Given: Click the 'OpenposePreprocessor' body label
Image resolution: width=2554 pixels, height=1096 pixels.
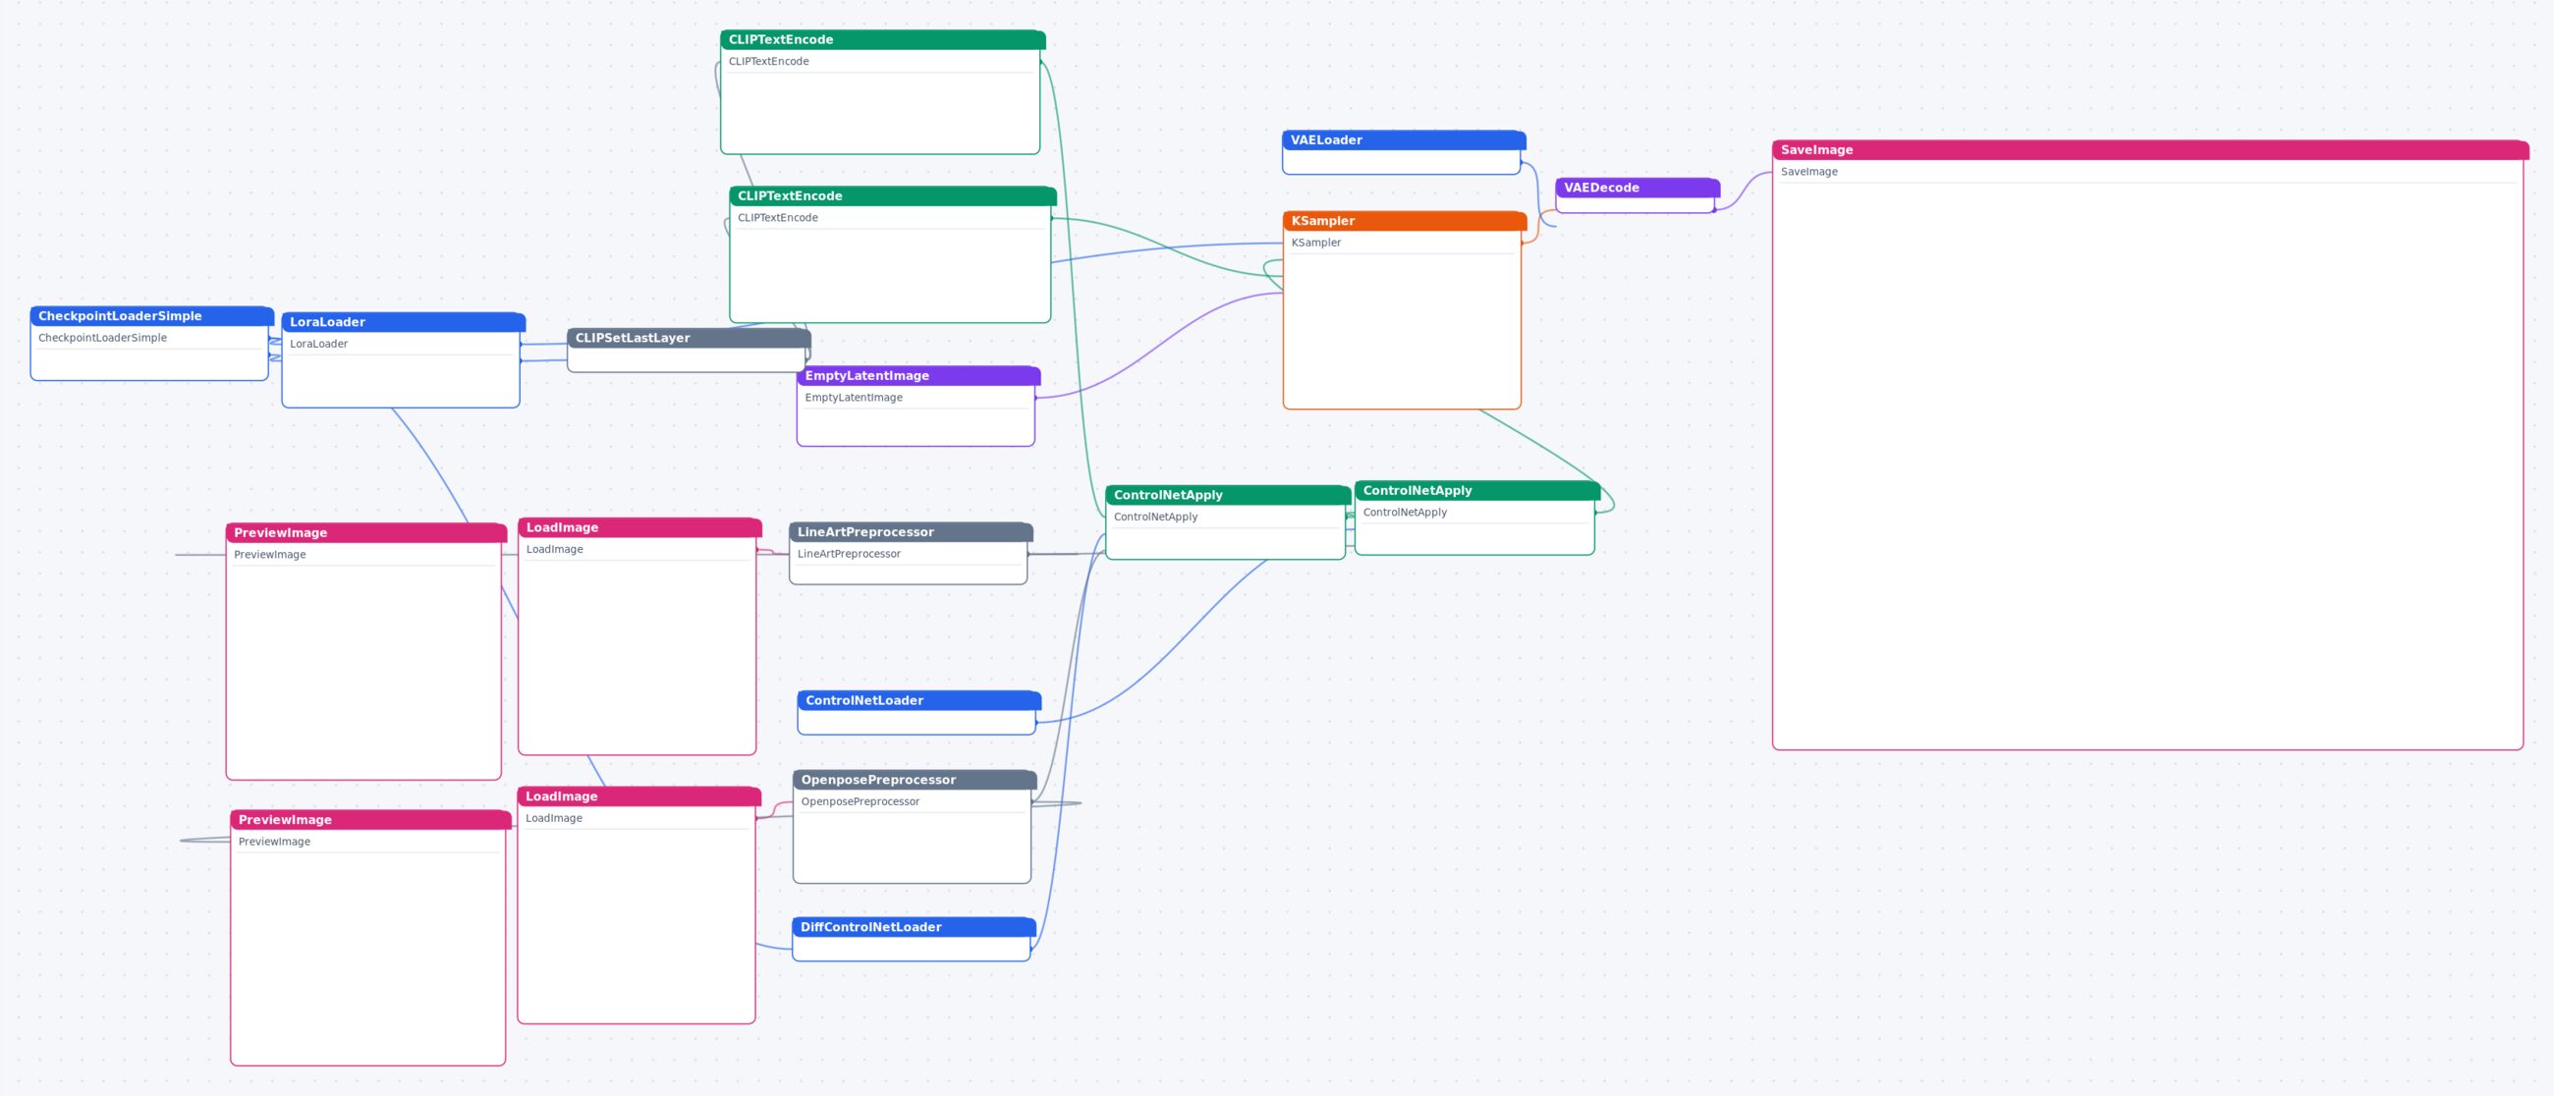Looking at the screenshot, I should pos(861,801).
